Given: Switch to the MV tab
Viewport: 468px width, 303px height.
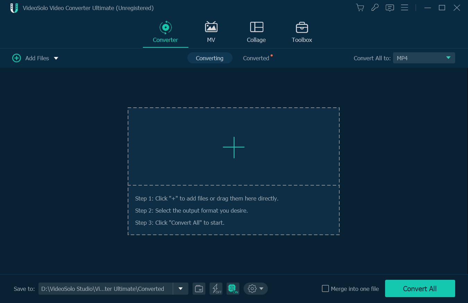Looking at the screenshot, I should tap(211, 32).
